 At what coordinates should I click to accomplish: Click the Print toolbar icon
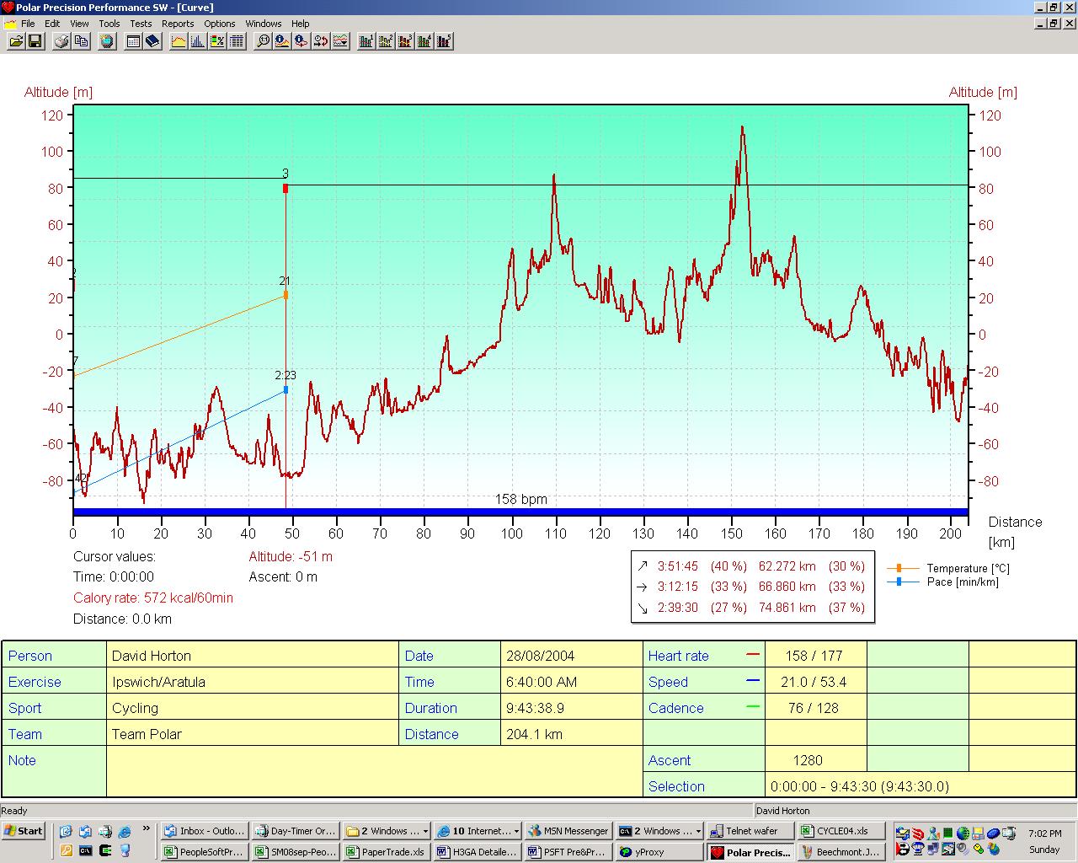(61, 40)
